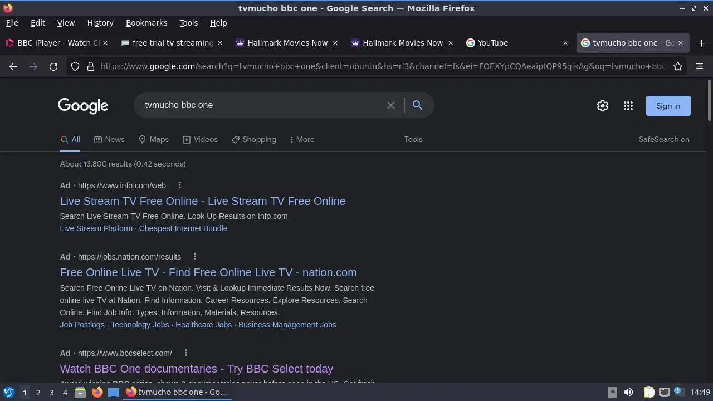
Task: Open the History menu
Action: pyautogui.click(x=100, y=23)
